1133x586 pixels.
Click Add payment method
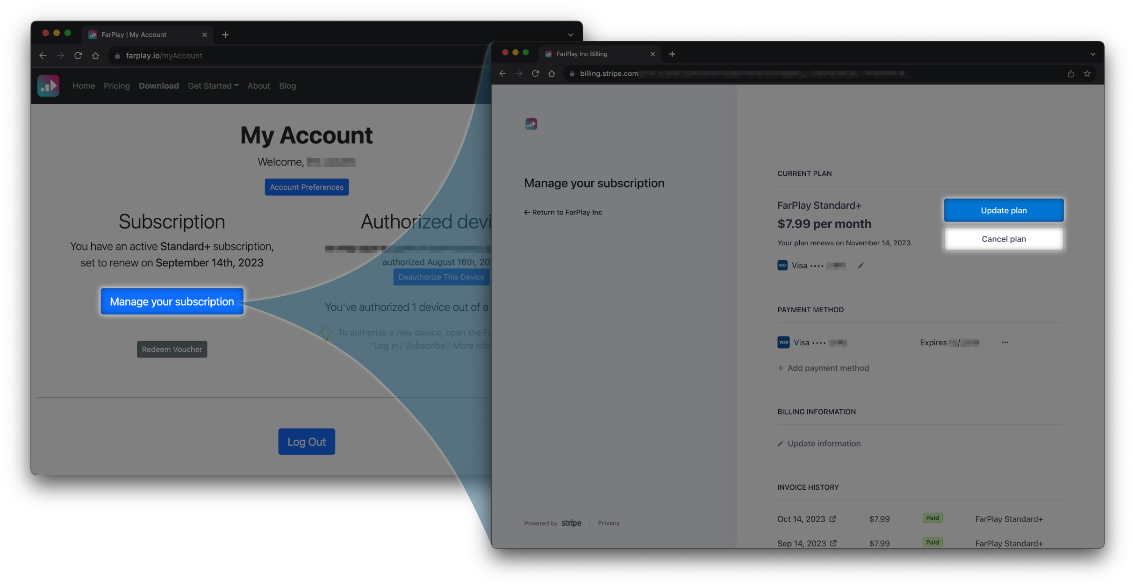click(x=823, y=368)
